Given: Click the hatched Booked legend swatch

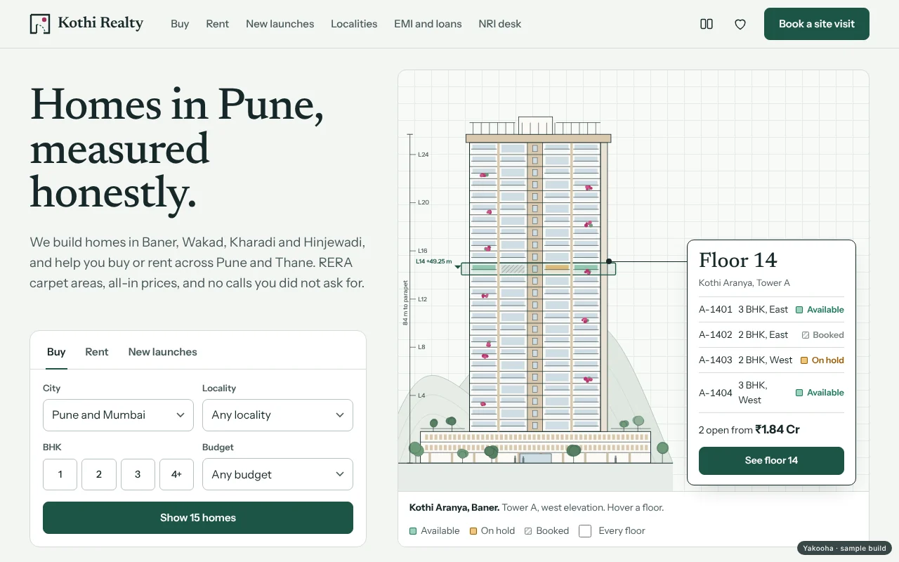Looking at the screenshot, I should coord(528,531).
